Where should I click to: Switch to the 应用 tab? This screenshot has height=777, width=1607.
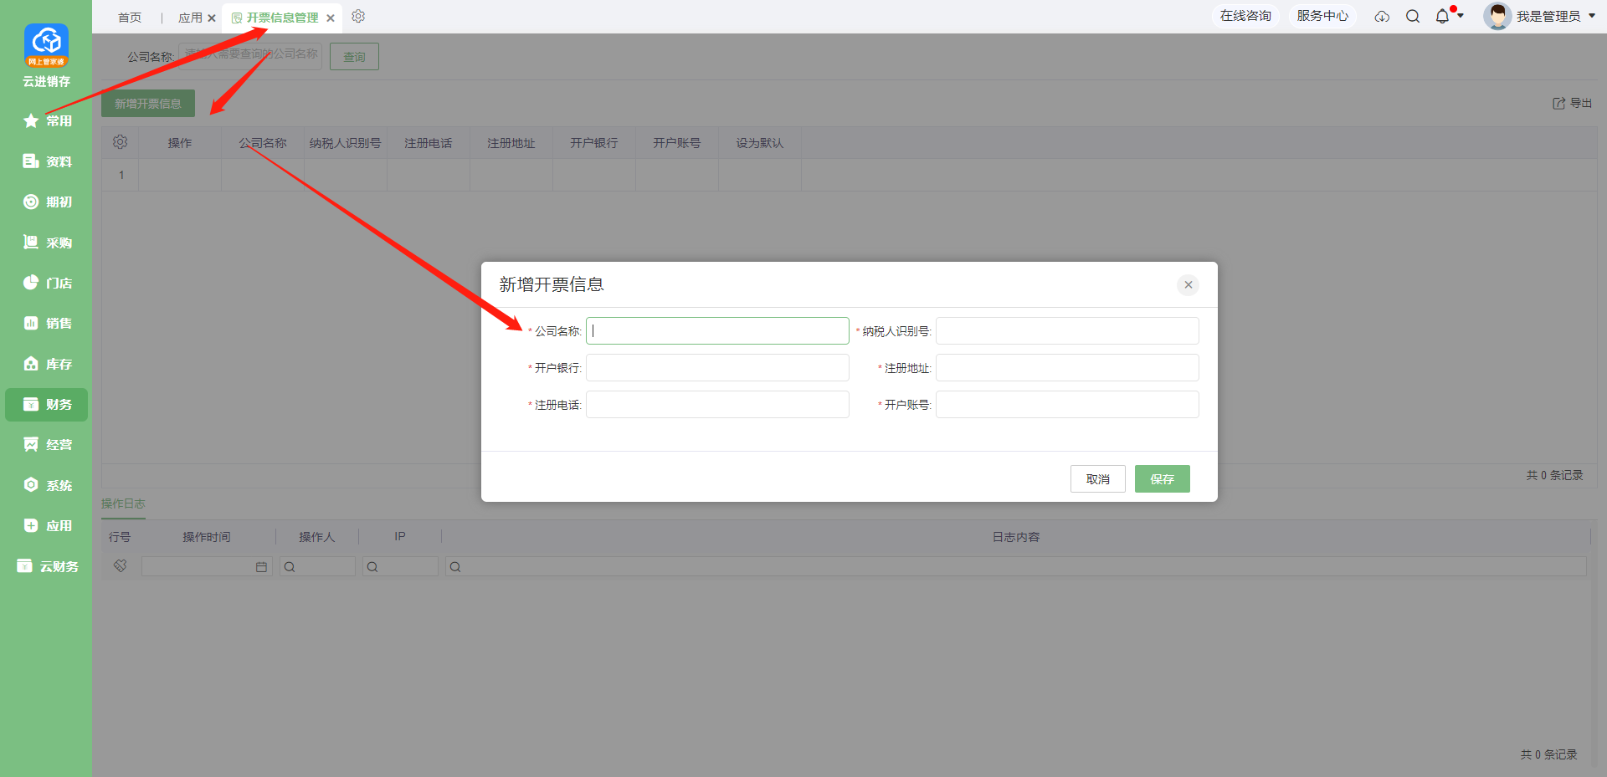click(190, 18)
